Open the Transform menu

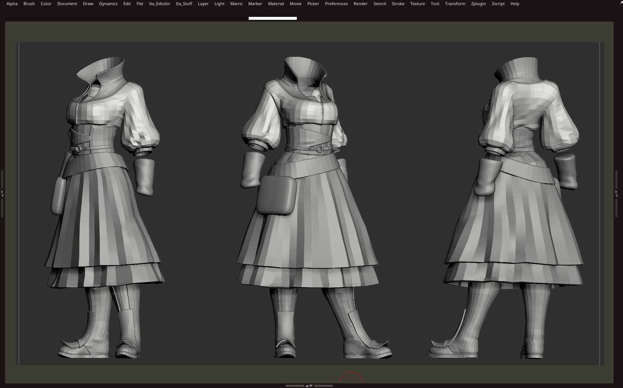(455, 4)
